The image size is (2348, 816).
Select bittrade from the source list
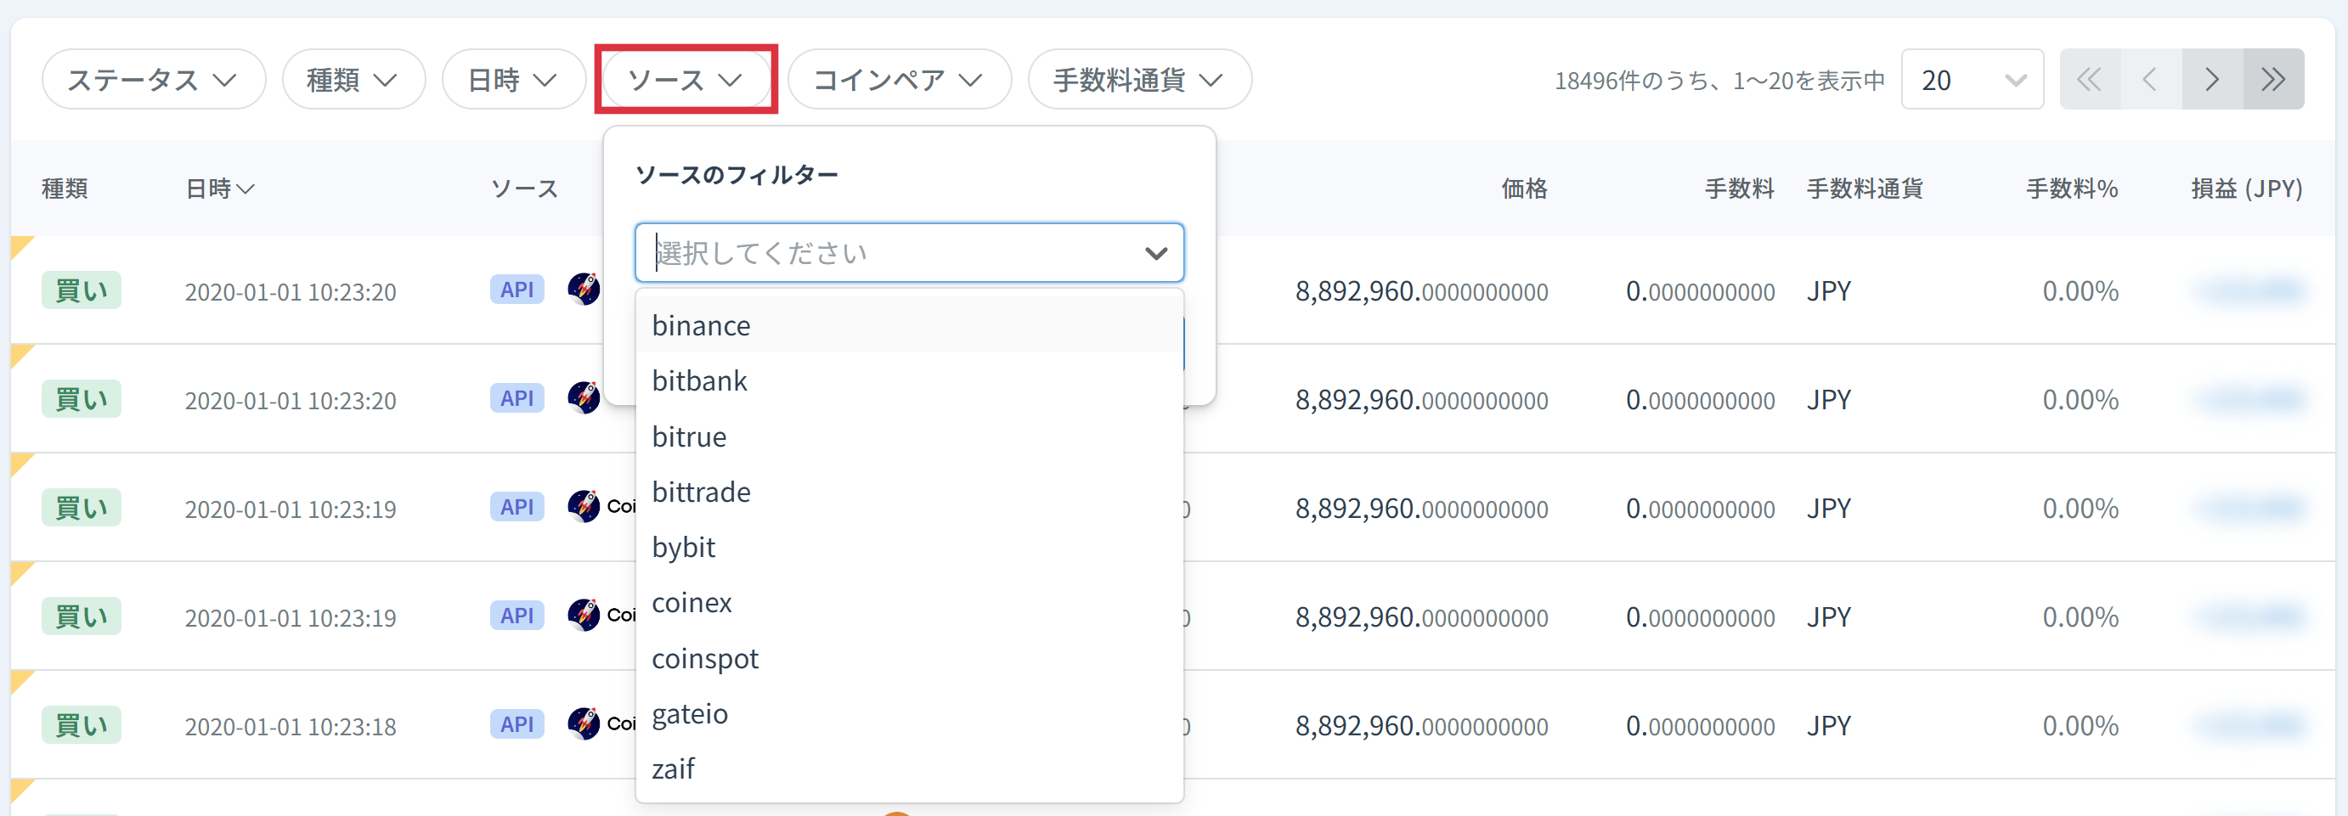910,492
